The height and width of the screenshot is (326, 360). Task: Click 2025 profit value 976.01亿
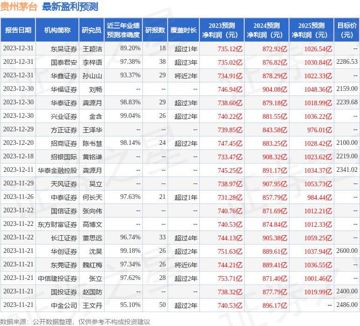tap(320, 130)
